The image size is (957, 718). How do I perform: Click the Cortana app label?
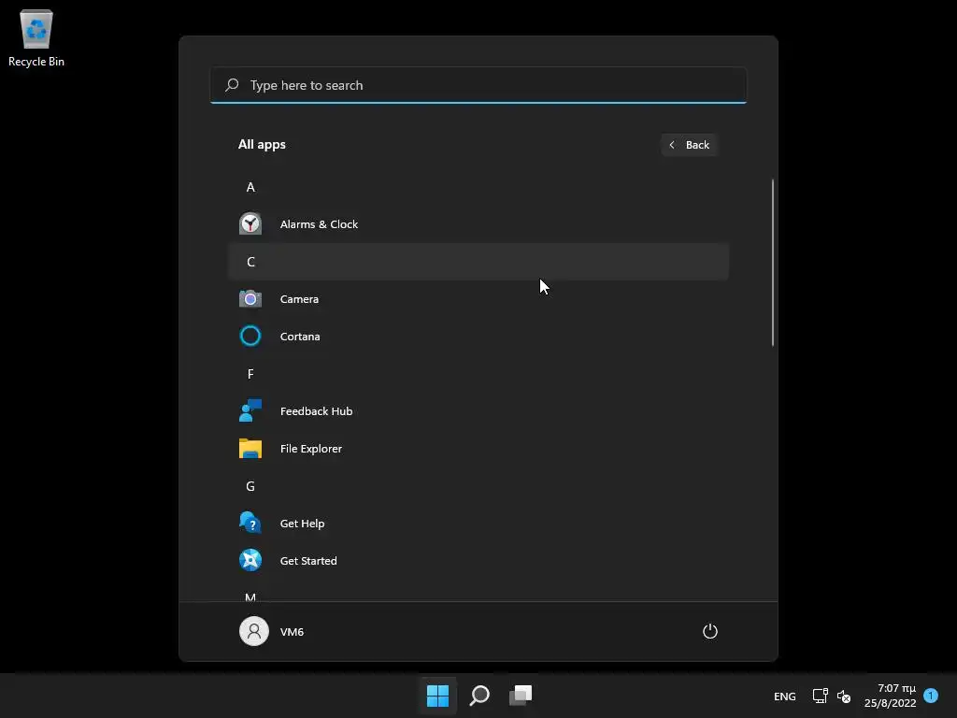click(300, 337)
